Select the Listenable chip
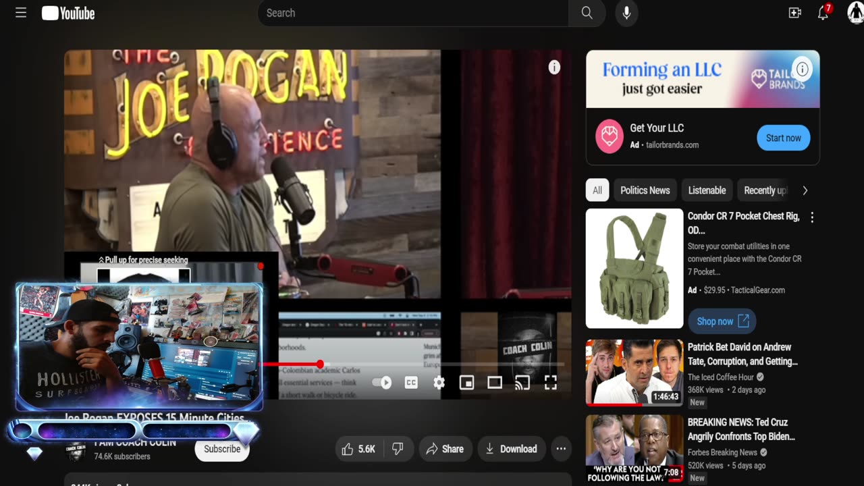The image size is (864, 486). 707,190
